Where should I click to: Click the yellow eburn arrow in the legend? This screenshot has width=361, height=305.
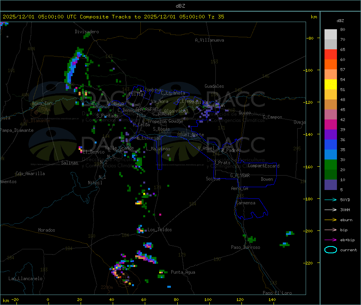pyautogui.click(x=331, y=220)
